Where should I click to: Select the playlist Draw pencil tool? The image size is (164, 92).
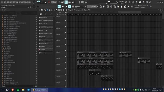[45, 10]
